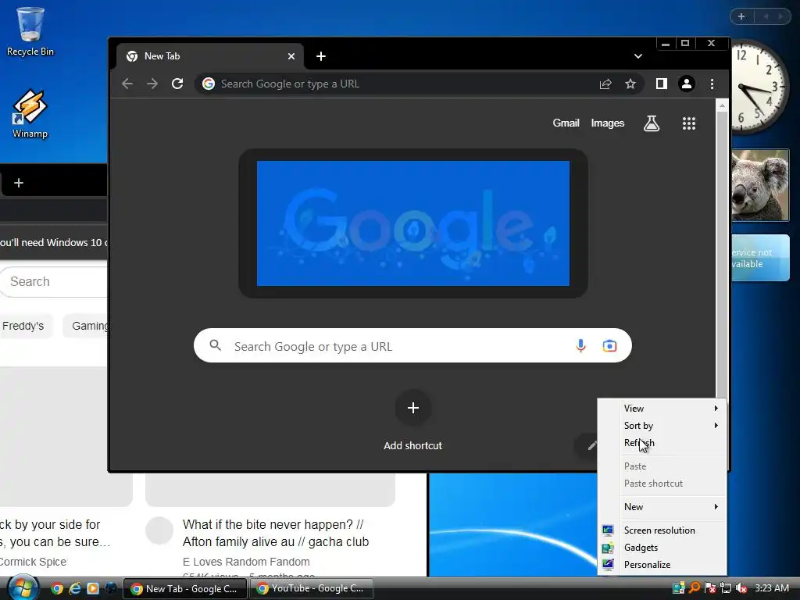The image size is (800, 600).
Task: Click the Recycle Bin desktop icon
Action: click(x=30, y=31)
